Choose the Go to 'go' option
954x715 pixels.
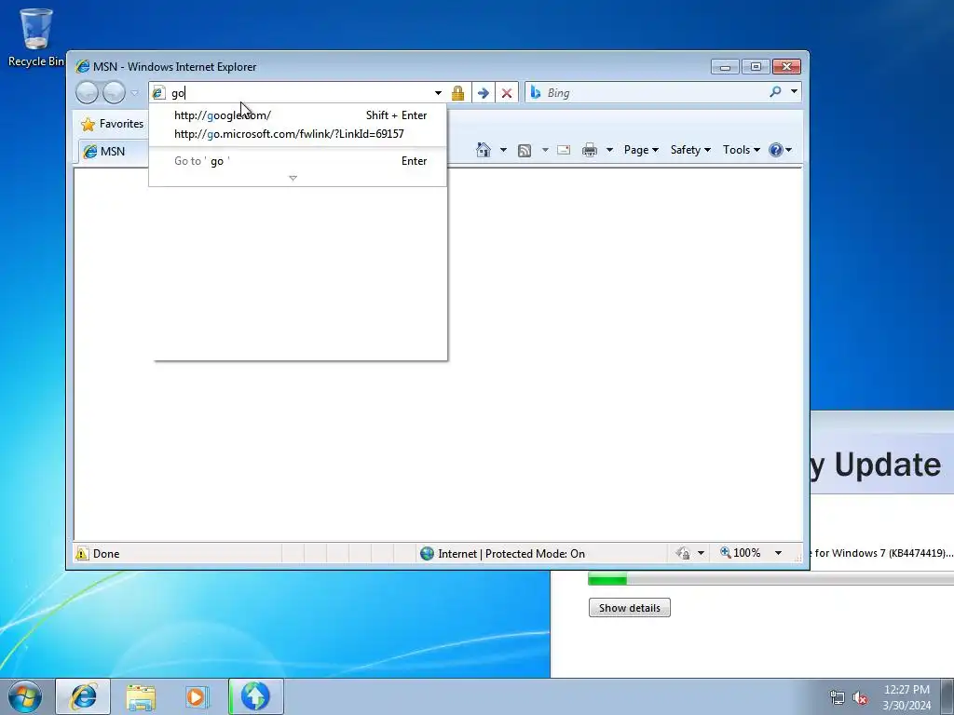pos(297,161)
